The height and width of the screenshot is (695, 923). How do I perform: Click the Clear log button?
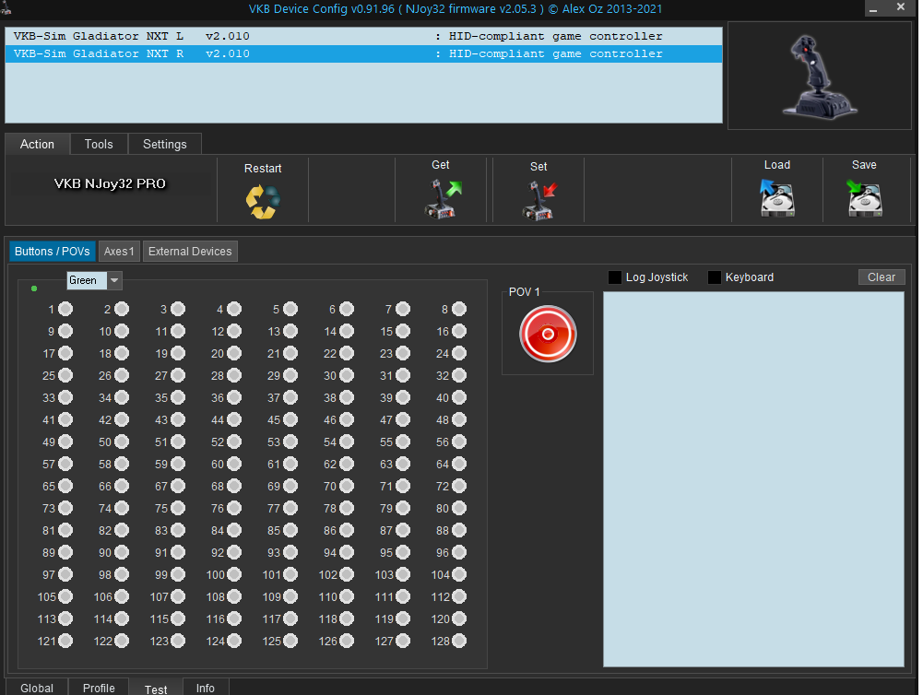[882, 277]
